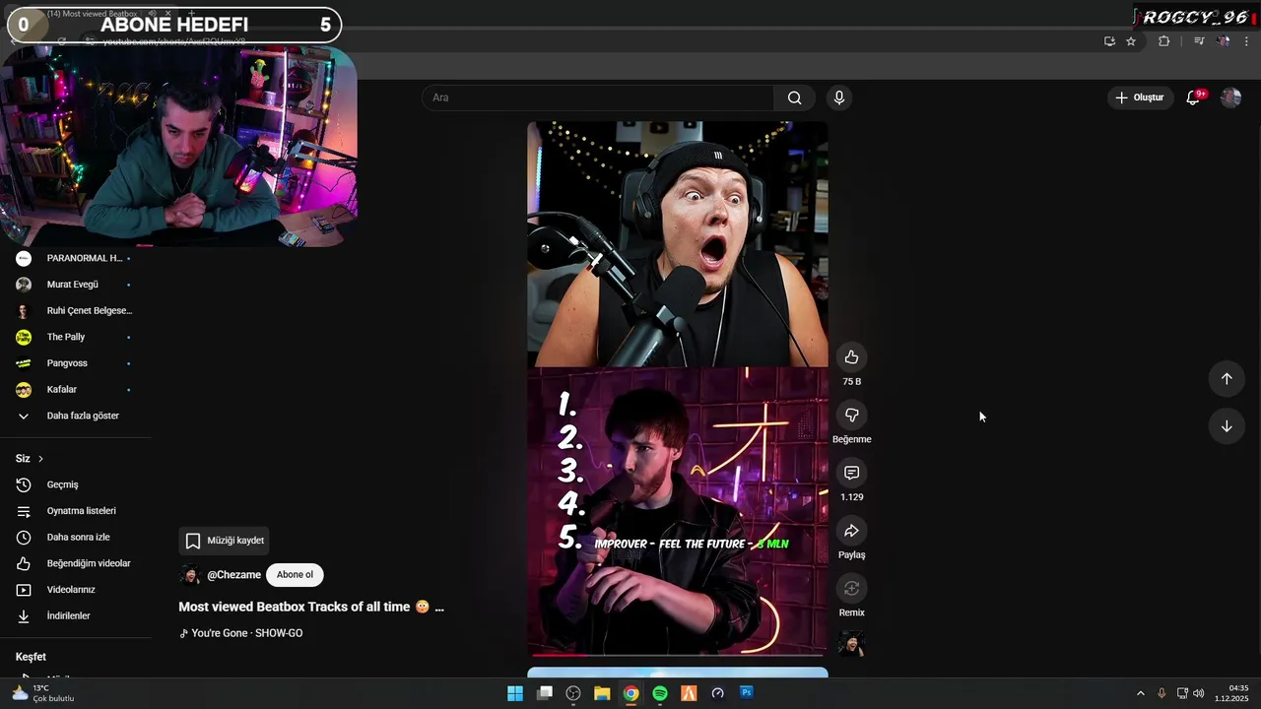Go to next Short with down arrow
Image resolution: width=1261 pixels, height=709 pixels.
tap(1227, 426)
